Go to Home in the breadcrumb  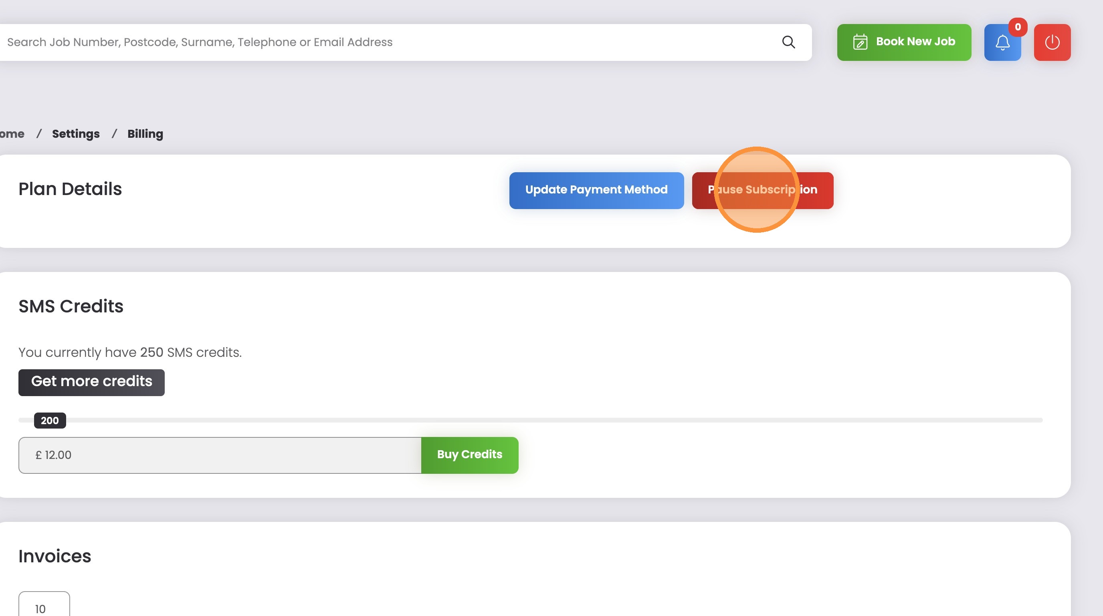pos(12,134)
